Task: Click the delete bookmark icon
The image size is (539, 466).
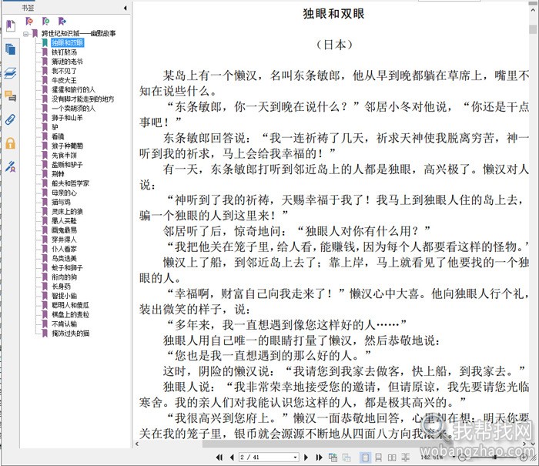Action: [29, 22]
